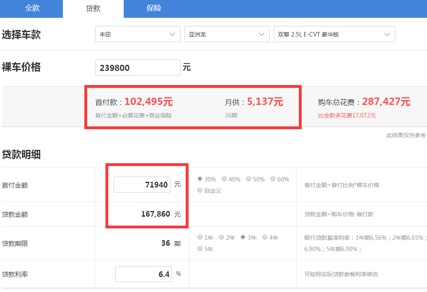427x292 pixels.
Task: Click the 购车总花费 287,427元 value
Action: pyautogui.click(x=386, y=102)
